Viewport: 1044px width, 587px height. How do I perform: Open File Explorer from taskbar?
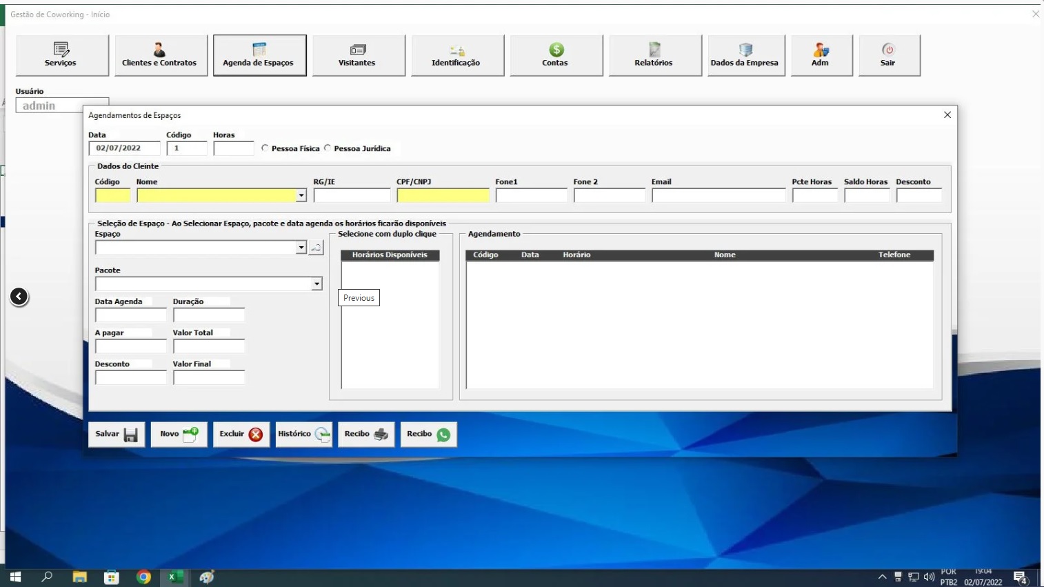pos(79,577)
